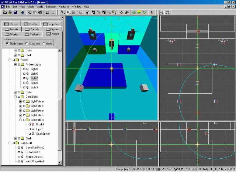The height and width of the screenshot is (172, 236).
Task: Click the Paste toolbar icon beside Copy
Action: coord(35,12)
